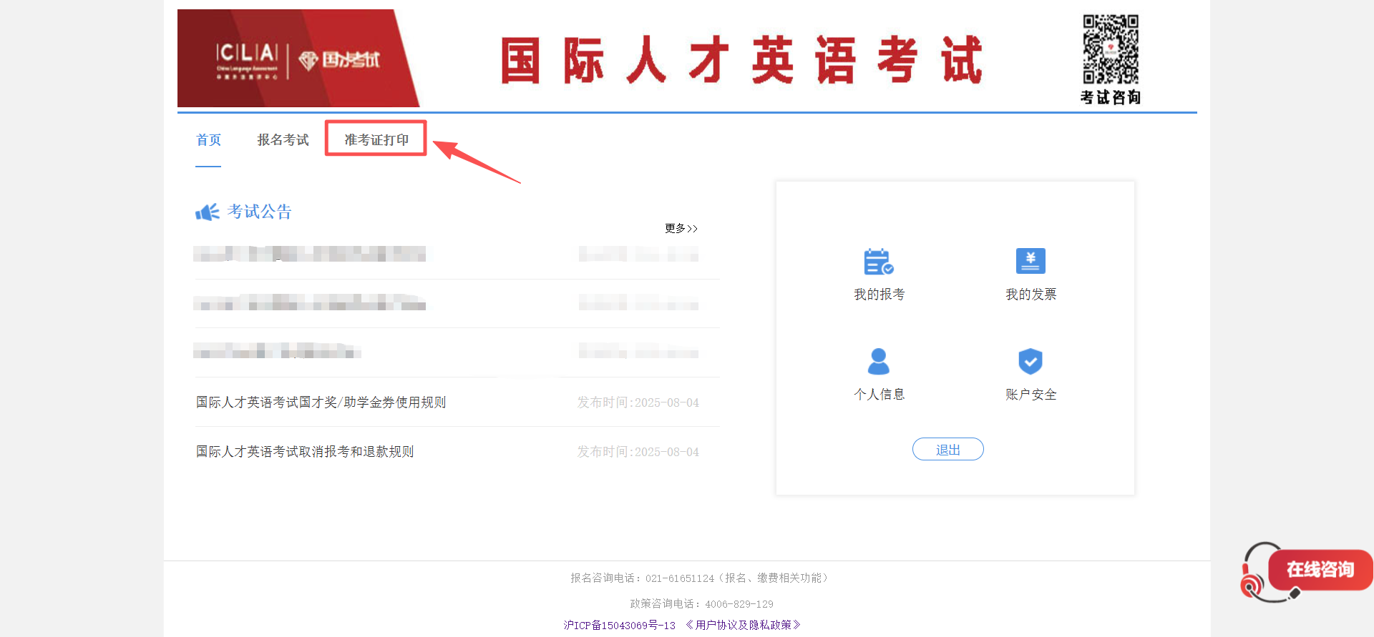Screen dimensions: 1374x637
Task: Click the megaphone icon beside 考试公告
Action: click(208, 212)
